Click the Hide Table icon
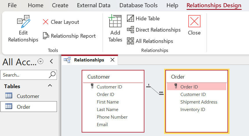This screenshot has height=136, width=249. click(130, 18)
